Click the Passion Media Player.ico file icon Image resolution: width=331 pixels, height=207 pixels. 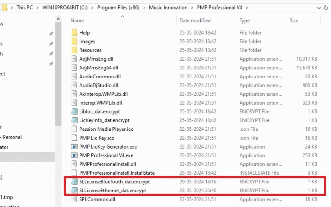pyautogui.click(x=74, y=129)
